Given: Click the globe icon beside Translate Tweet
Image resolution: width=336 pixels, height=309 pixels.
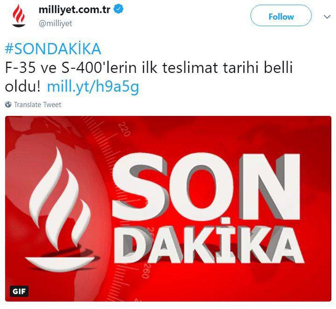Looking at the screenshot, I should point(8,105).
